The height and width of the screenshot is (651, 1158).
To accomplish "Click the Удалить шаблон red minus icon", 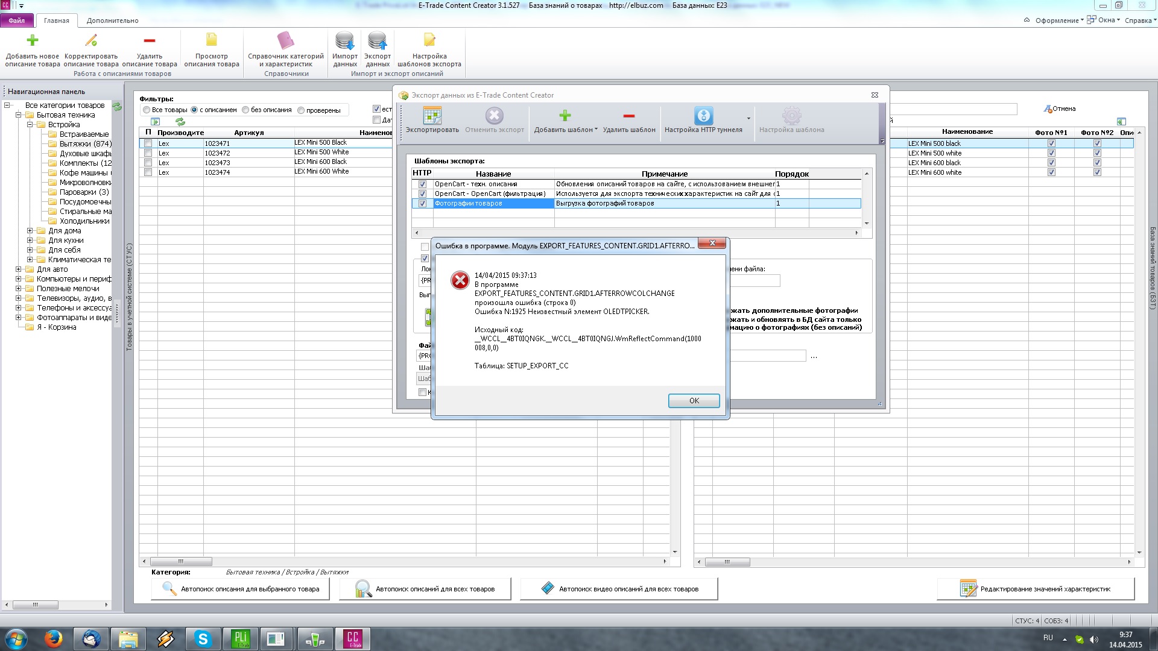I will click(629, 115).
